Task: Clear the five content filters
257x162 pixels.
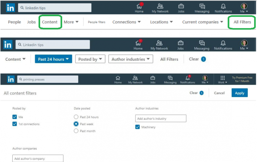Action: click(x=196, y=93)
